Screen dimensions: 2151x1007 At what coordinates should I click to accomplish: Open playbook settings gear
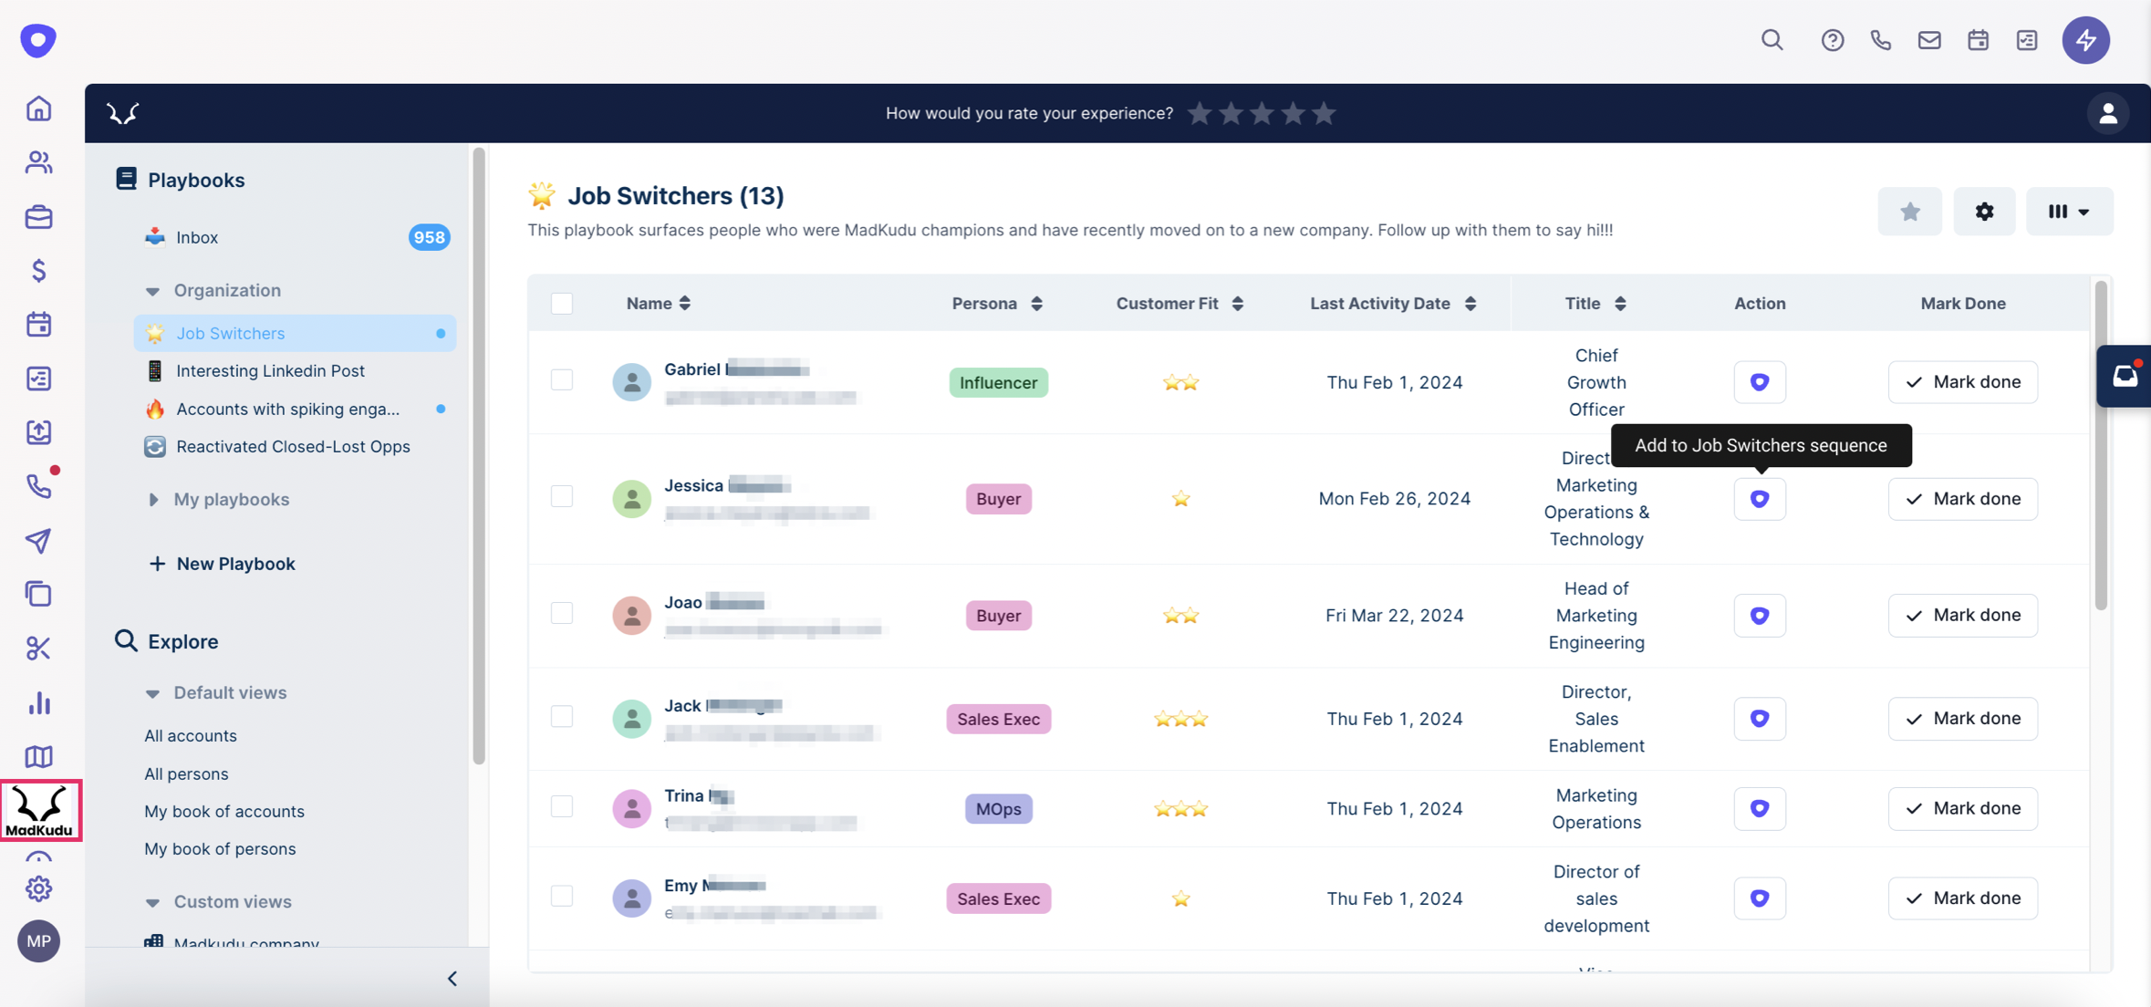pyautogui.click(x=1984, y=212)
